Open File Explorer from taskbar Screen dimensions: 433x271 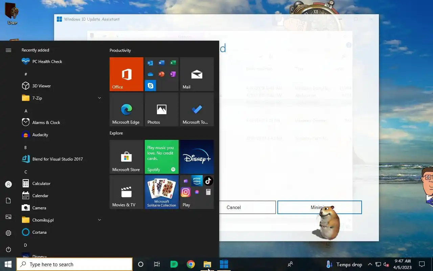coord(207,264)
